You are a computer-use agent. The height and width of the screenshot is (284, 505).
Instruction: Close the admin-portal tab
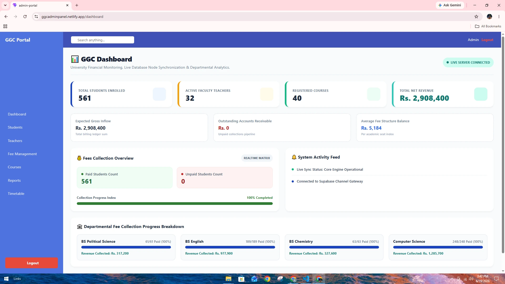pos(67,5)
